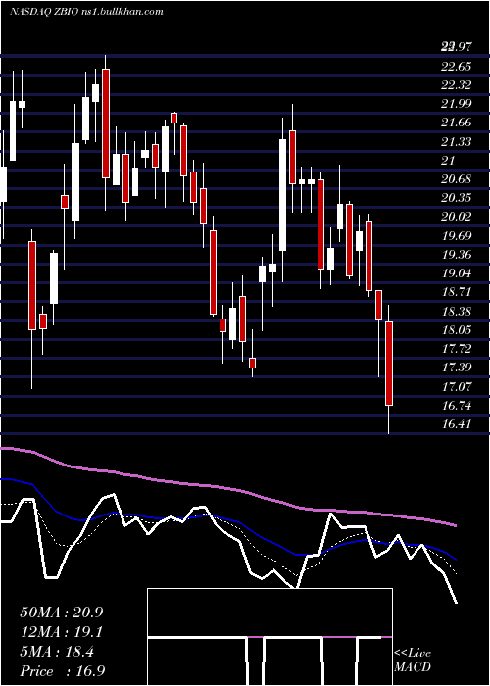Click the Price : 16.9 readout
This screenshot has width=490, height=686.
click(x=63, y=671)
